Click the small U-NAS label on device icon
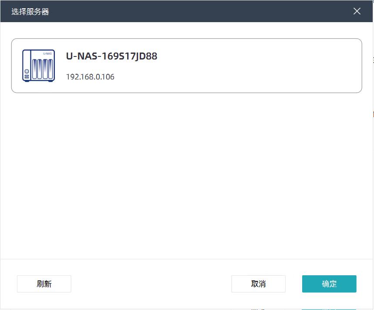Image resolution: width=374 pixels, height=310 pixels. click(47, 54)
